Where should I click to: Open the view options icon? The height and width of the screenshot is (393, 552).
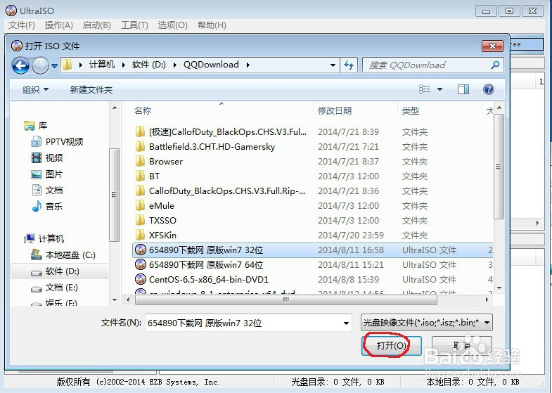(424, 89)
